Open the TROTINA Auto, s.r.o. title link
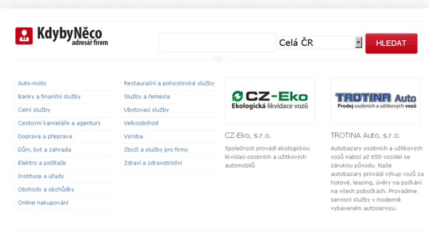The width and height of the screenshot is (429, 233). click(366, 136)
